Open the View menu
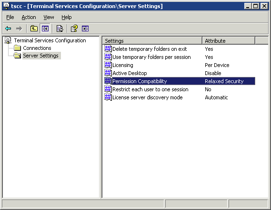This screenshot has width=271, height=210. pyautogui.click(x=49, y=17)
